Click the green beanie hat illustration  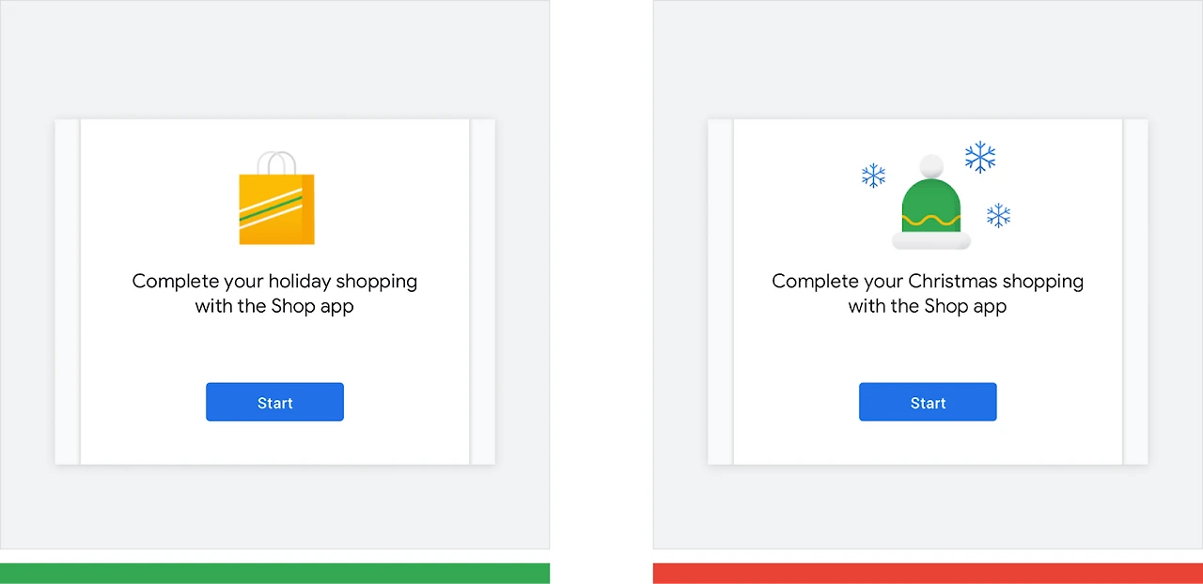pyautogui.click(x=931, y=203)
